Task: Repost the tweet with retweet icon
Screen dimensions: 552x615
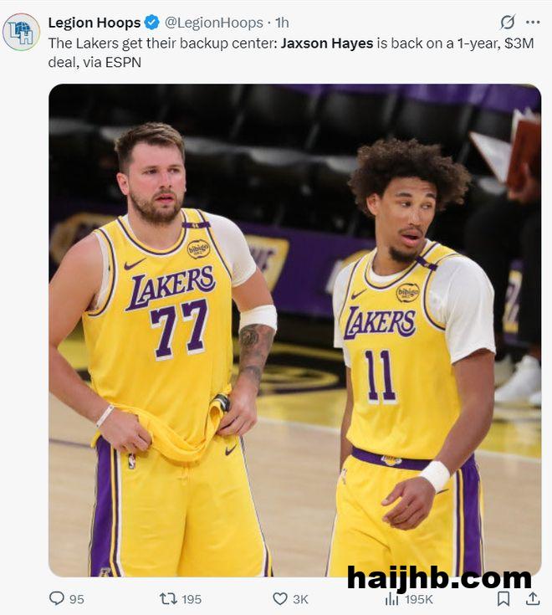Action: point(168,598)
